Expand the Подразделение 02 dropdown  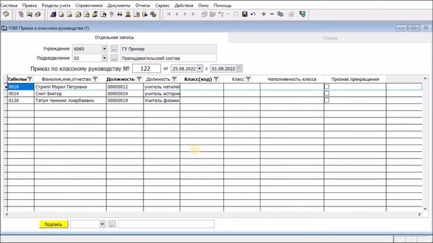[104, 58]
